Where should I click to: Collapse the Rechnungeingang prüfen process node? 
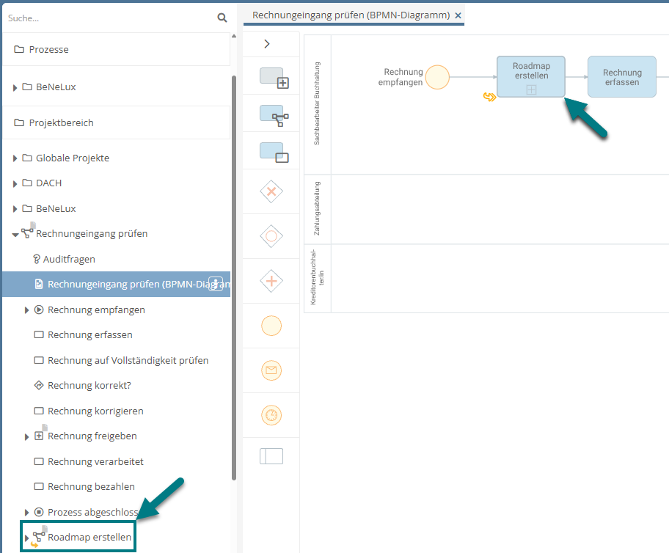tap(15, 234)
